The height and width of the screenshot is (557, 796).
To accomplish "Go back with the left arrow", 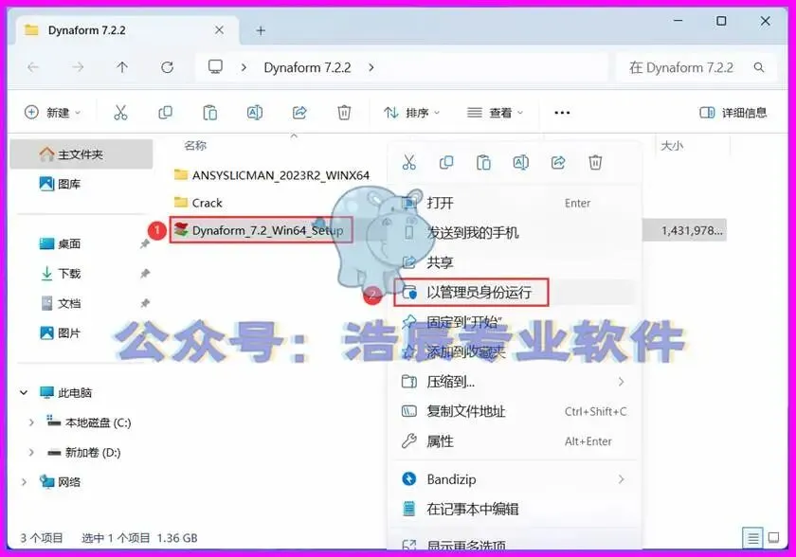I will pyautogui.click(x=33, y=67).
